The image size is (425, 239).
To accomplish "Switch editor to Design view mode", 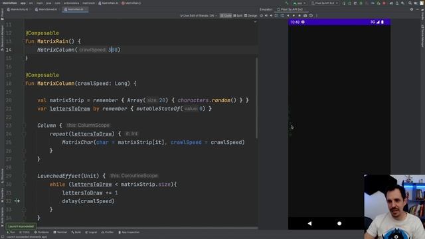I will pos(250,15).
